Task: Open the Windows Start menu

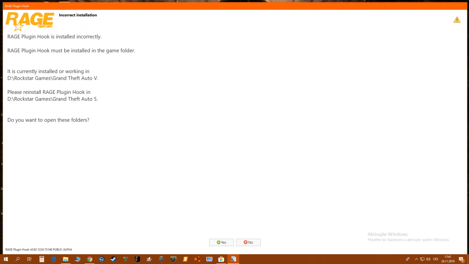Action: 6,259
